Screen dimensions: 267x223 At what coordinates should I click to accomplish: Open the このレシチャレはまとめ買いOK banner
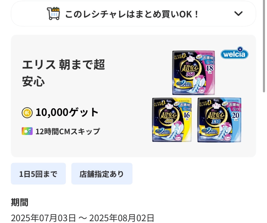tap(133, 14)
